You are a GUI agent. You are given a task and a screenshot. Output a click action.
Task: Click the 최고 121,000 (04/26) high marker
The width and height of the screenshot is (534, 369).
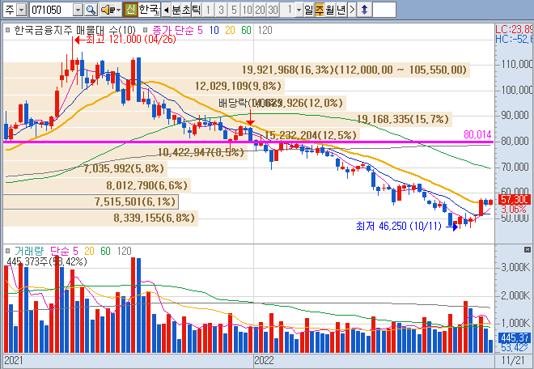click(x=125, y=39)
